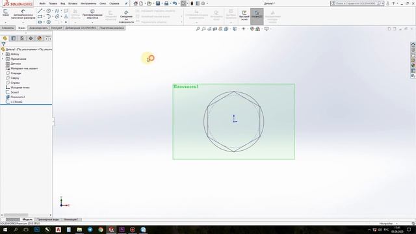This screenshot has height=234, width=416.
Task: Click the New document icon
Action: (x=141, y=3)
